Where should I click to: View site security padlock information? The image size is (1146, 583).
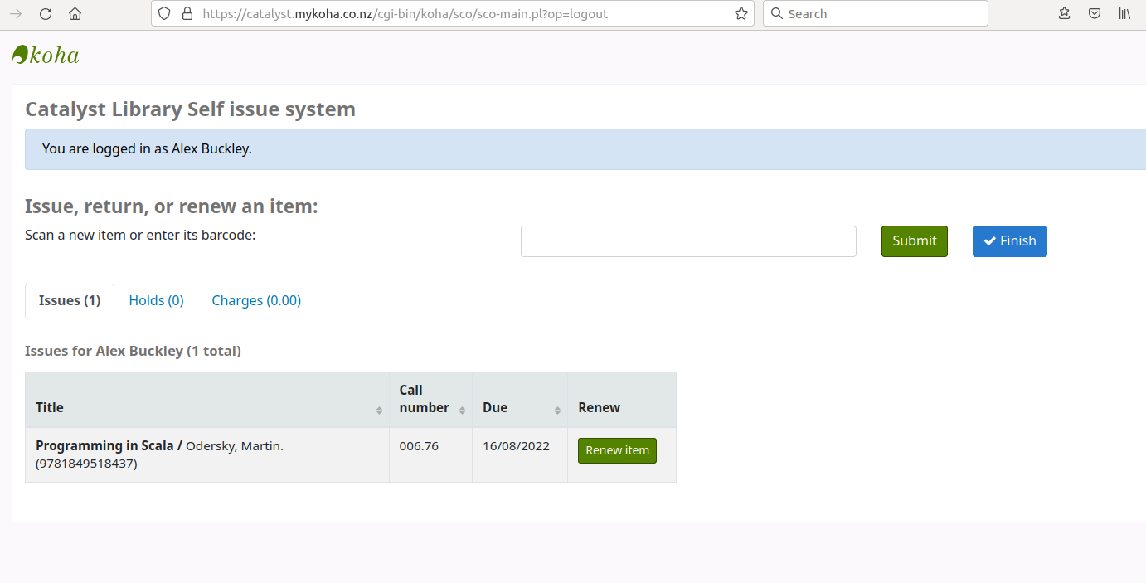187,14
